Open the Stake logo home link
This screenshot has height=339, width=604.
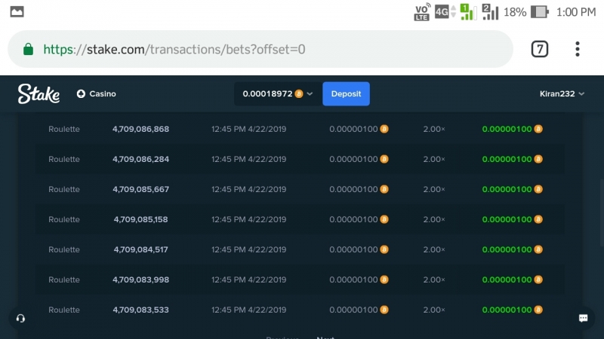tap(39, 93)
